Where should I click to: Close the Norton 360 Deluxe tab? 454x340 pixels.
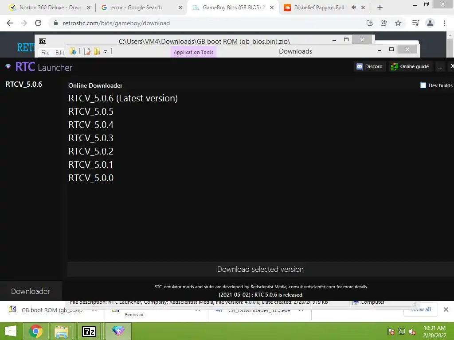click(89, 8)
